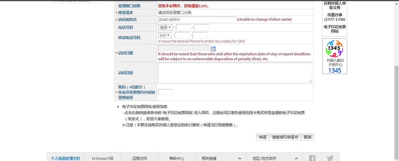This screenshot has width=399, height=161.
Task: Click the 注意!不要在线购买外国人登录证 notice
Action: point(181,125)
